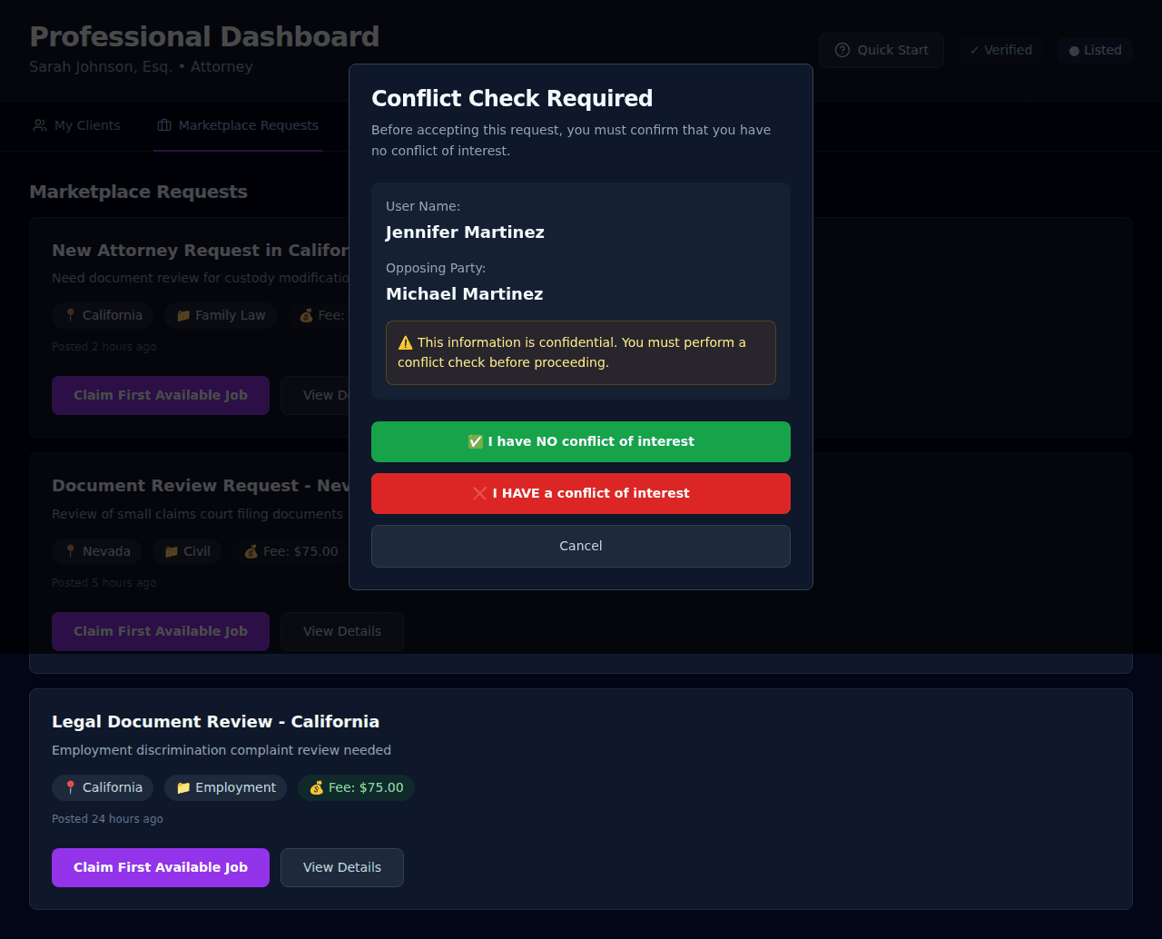Select the My Clients people icon
The width and height of the screenshot is (1162, 939).
(x=40, y=125)
